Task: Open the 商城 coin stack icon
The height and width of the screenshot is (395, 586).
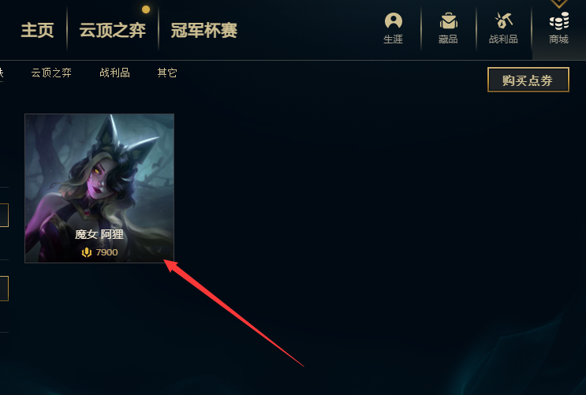Action: click(x=558, y=28)
